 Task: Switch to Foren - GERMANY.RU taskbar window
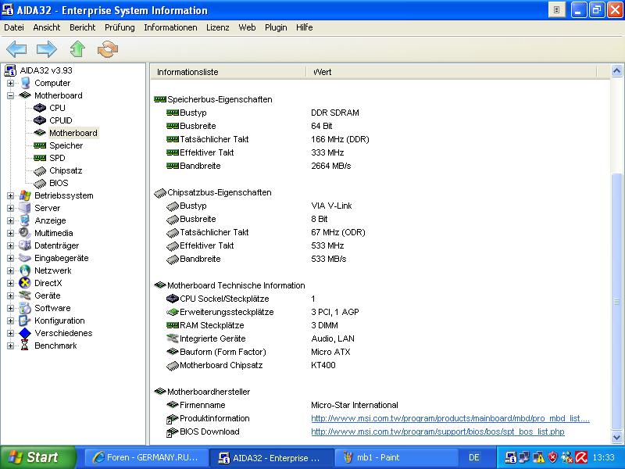pyautogui.click(x=147, y=457)
